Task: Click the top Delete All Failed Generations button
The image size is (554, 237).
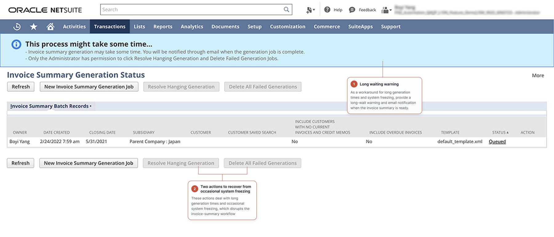Action: pos(263,87)
